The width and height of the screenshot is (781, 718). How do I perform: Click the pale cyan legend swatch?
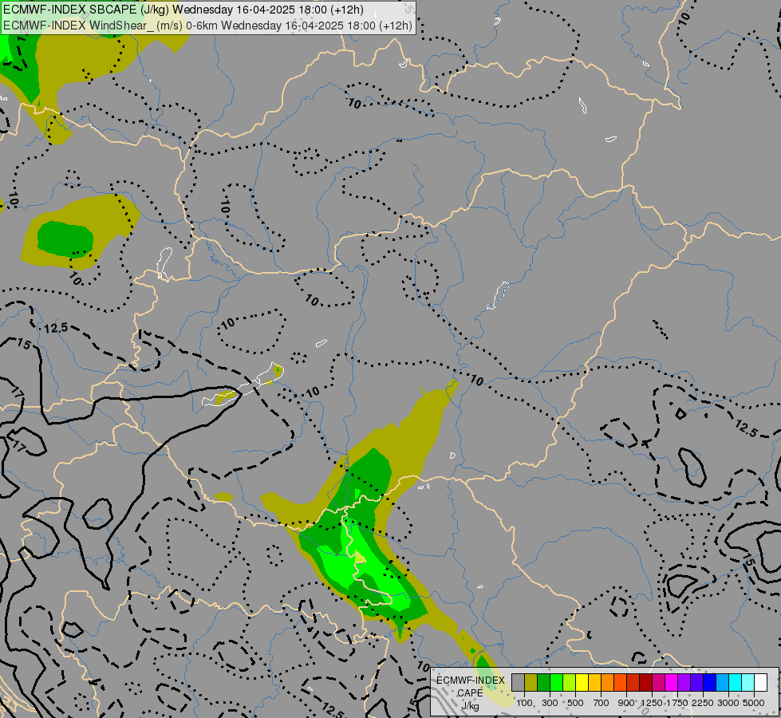click(x=748, y=682)
